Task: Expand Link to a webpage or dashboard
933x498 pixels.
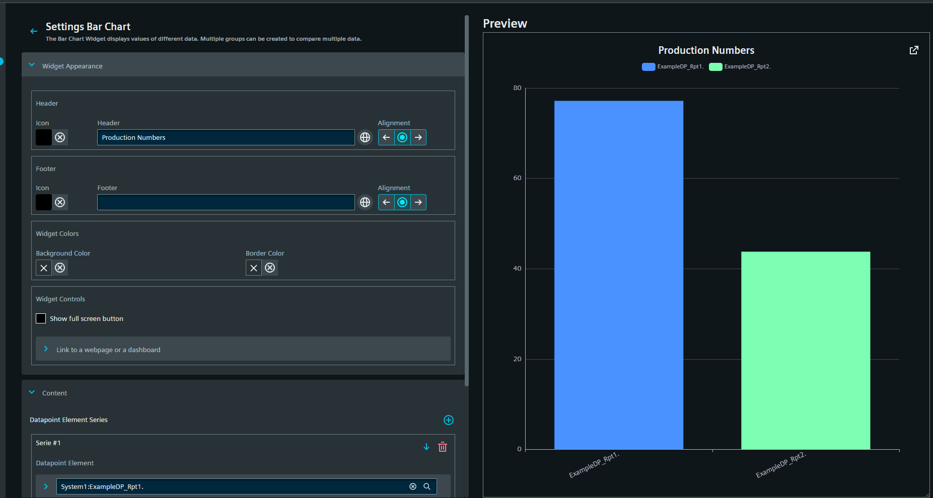Action: (x=46, y=349)
